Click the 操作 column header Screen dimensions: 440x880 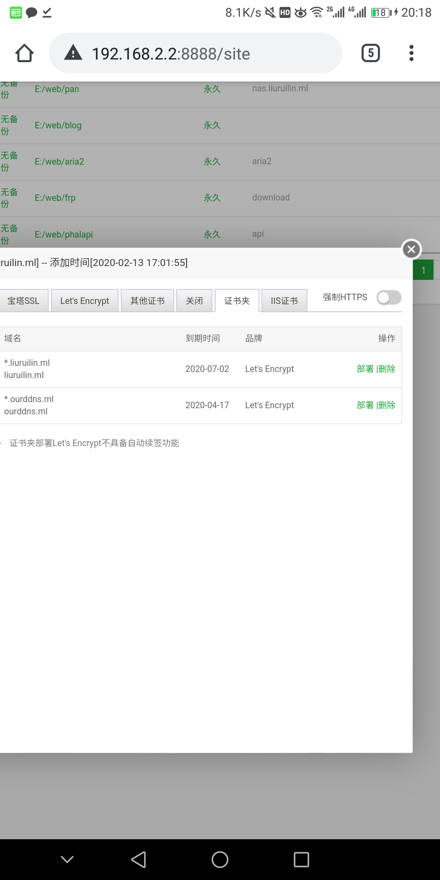(387, 338)
